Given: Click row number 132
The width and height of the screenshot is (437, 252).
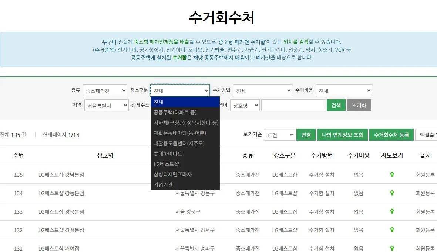Looking at the screenshot, I should (x=19, y=230).
